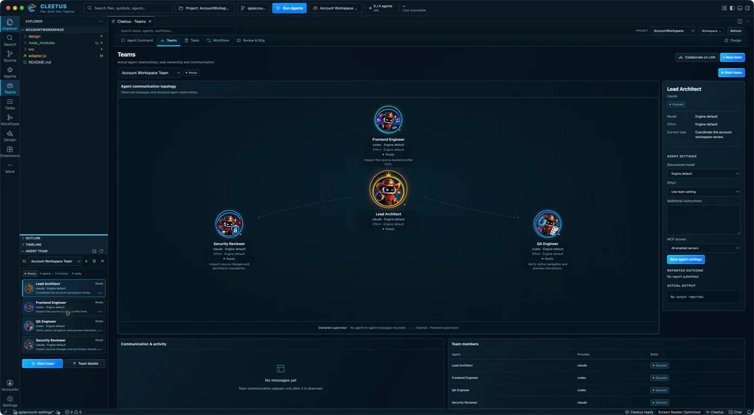Refresh the Agent Team section

101,251
